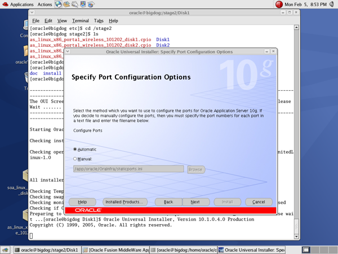This screenshot has width=338, height=254.
Task: Close the Oracle Universal Installer dialog
Action: [x=273, y=51]
